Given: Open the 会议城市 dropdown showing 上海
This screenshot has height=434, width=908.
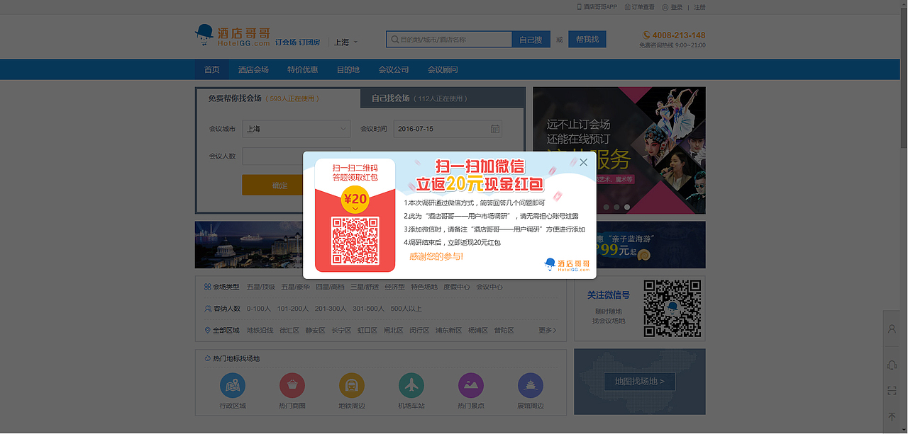Looking at the screenshot, I should coord(297,129).
